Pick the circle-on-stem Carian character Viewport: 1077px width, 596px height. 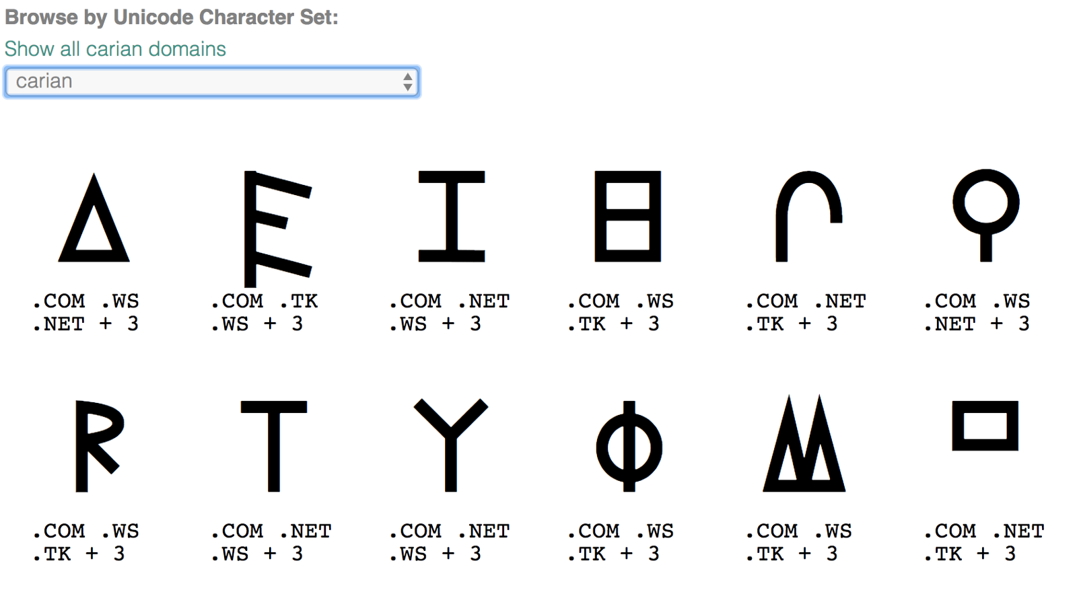[x=985, y=215]
